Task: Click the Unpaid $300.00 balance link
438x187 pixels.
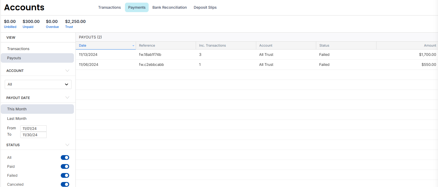Action: [x=28, y=27]
